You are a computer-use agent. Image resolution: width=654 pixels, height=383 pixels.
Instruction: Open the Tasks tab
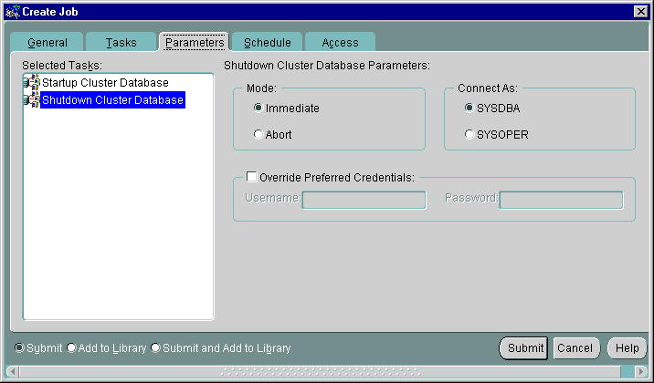coord(121,43)
